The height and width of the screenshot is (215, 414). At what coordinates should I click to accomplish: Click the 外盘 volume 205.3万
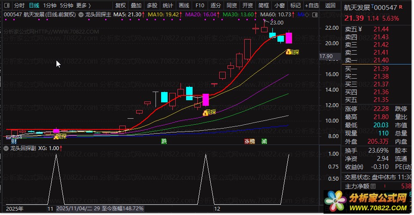pyautogui.click(x=378, y=141)
